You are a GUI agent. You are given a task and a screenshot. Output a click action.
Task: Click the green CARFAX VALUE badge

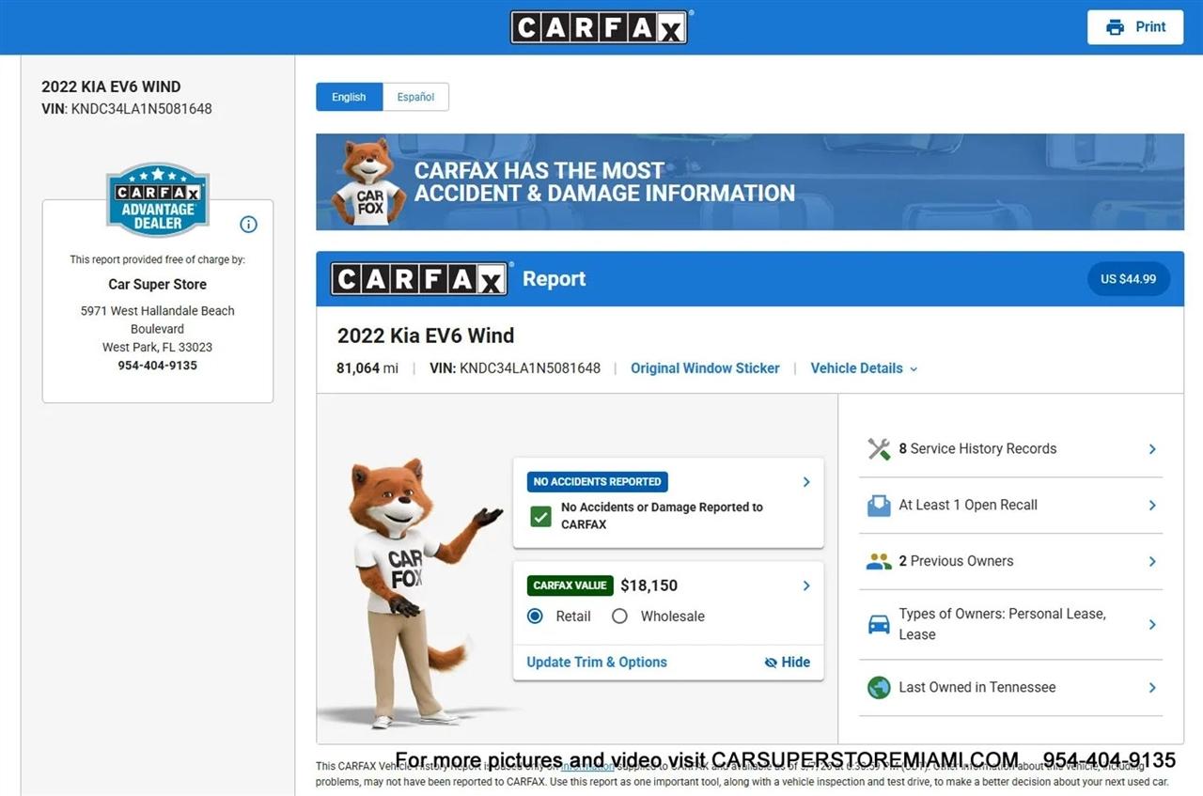570,585
